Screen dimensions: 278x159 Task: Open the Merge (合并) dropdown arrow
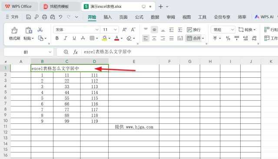click(203, 38)
